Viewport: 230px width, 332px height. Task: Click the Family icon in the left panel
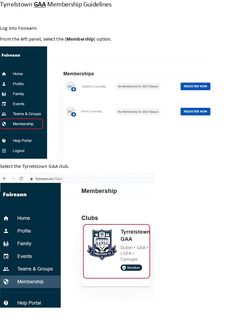click(4, 94)
